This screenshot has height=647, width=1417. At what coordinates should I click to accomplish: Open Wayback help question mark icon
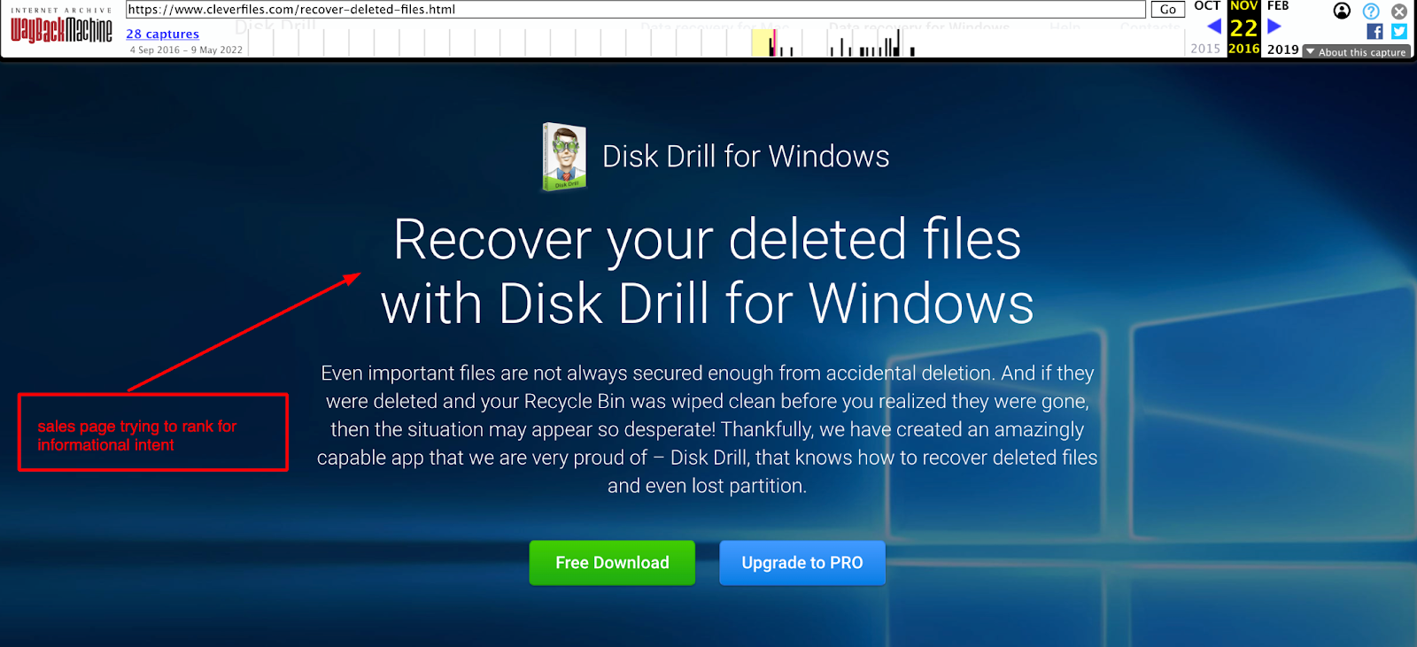(x=1371, y=11)
